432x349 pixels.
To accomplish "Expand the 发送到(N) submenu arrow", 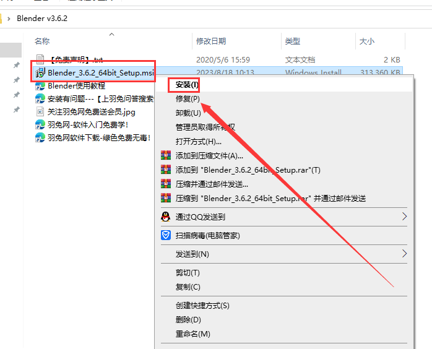I will tap(405, 254).
